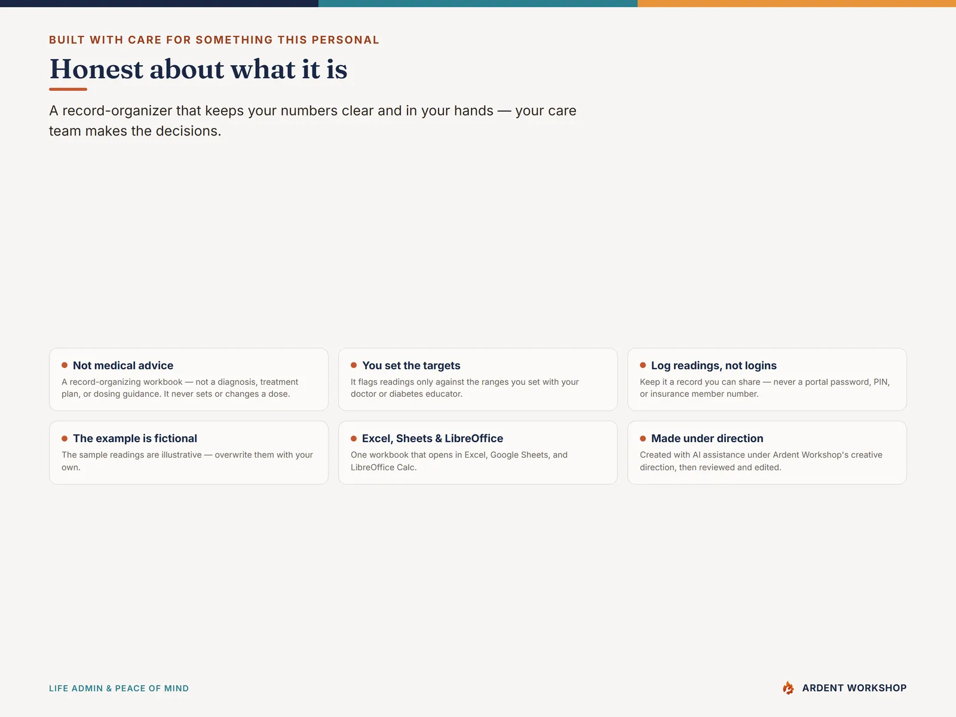
Task: Select the Log readings, not logins heading
Action: click(714, 366)
